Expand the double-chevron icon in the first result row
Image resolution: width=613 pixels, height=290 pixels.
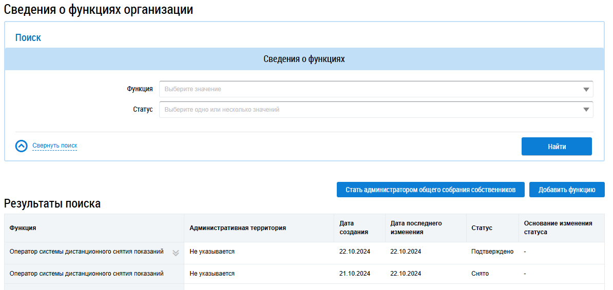click(176, 253)
